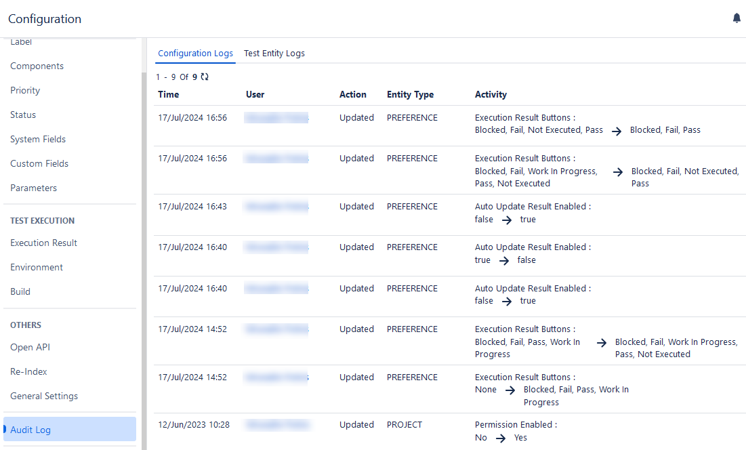Open the Environment configuration page
The width and height of the screenshot is (746, 450).
click(x=36, y=267)
